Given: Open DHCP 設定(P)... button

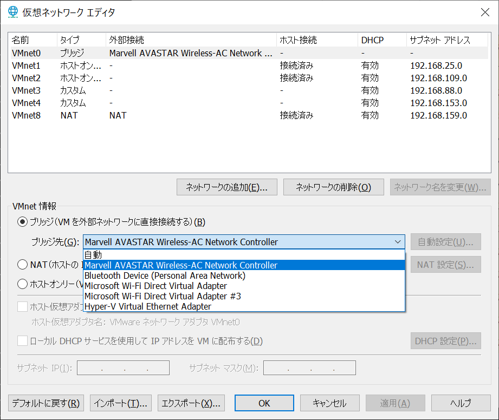Looking at the screenshot, I should (445, 341).
